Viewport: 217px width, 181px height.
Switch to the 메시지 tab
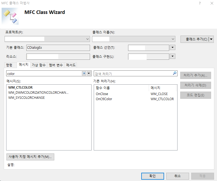pyautogui.click(x=24, y=65)
